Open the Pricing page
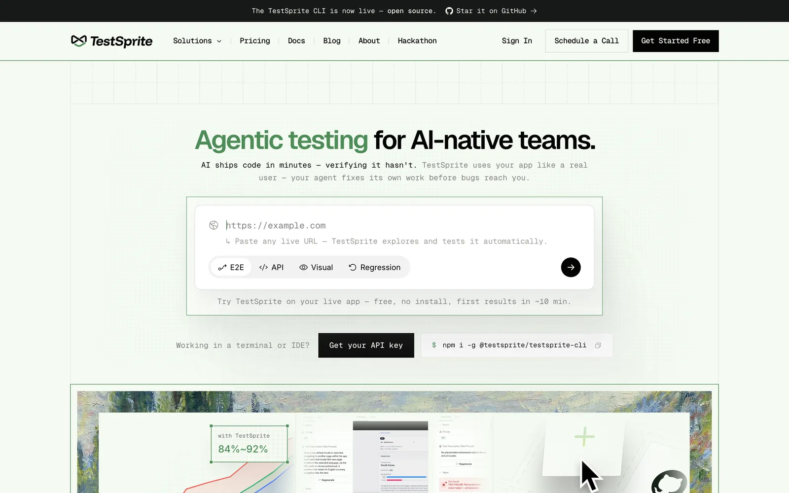 (x=255, y=41)
